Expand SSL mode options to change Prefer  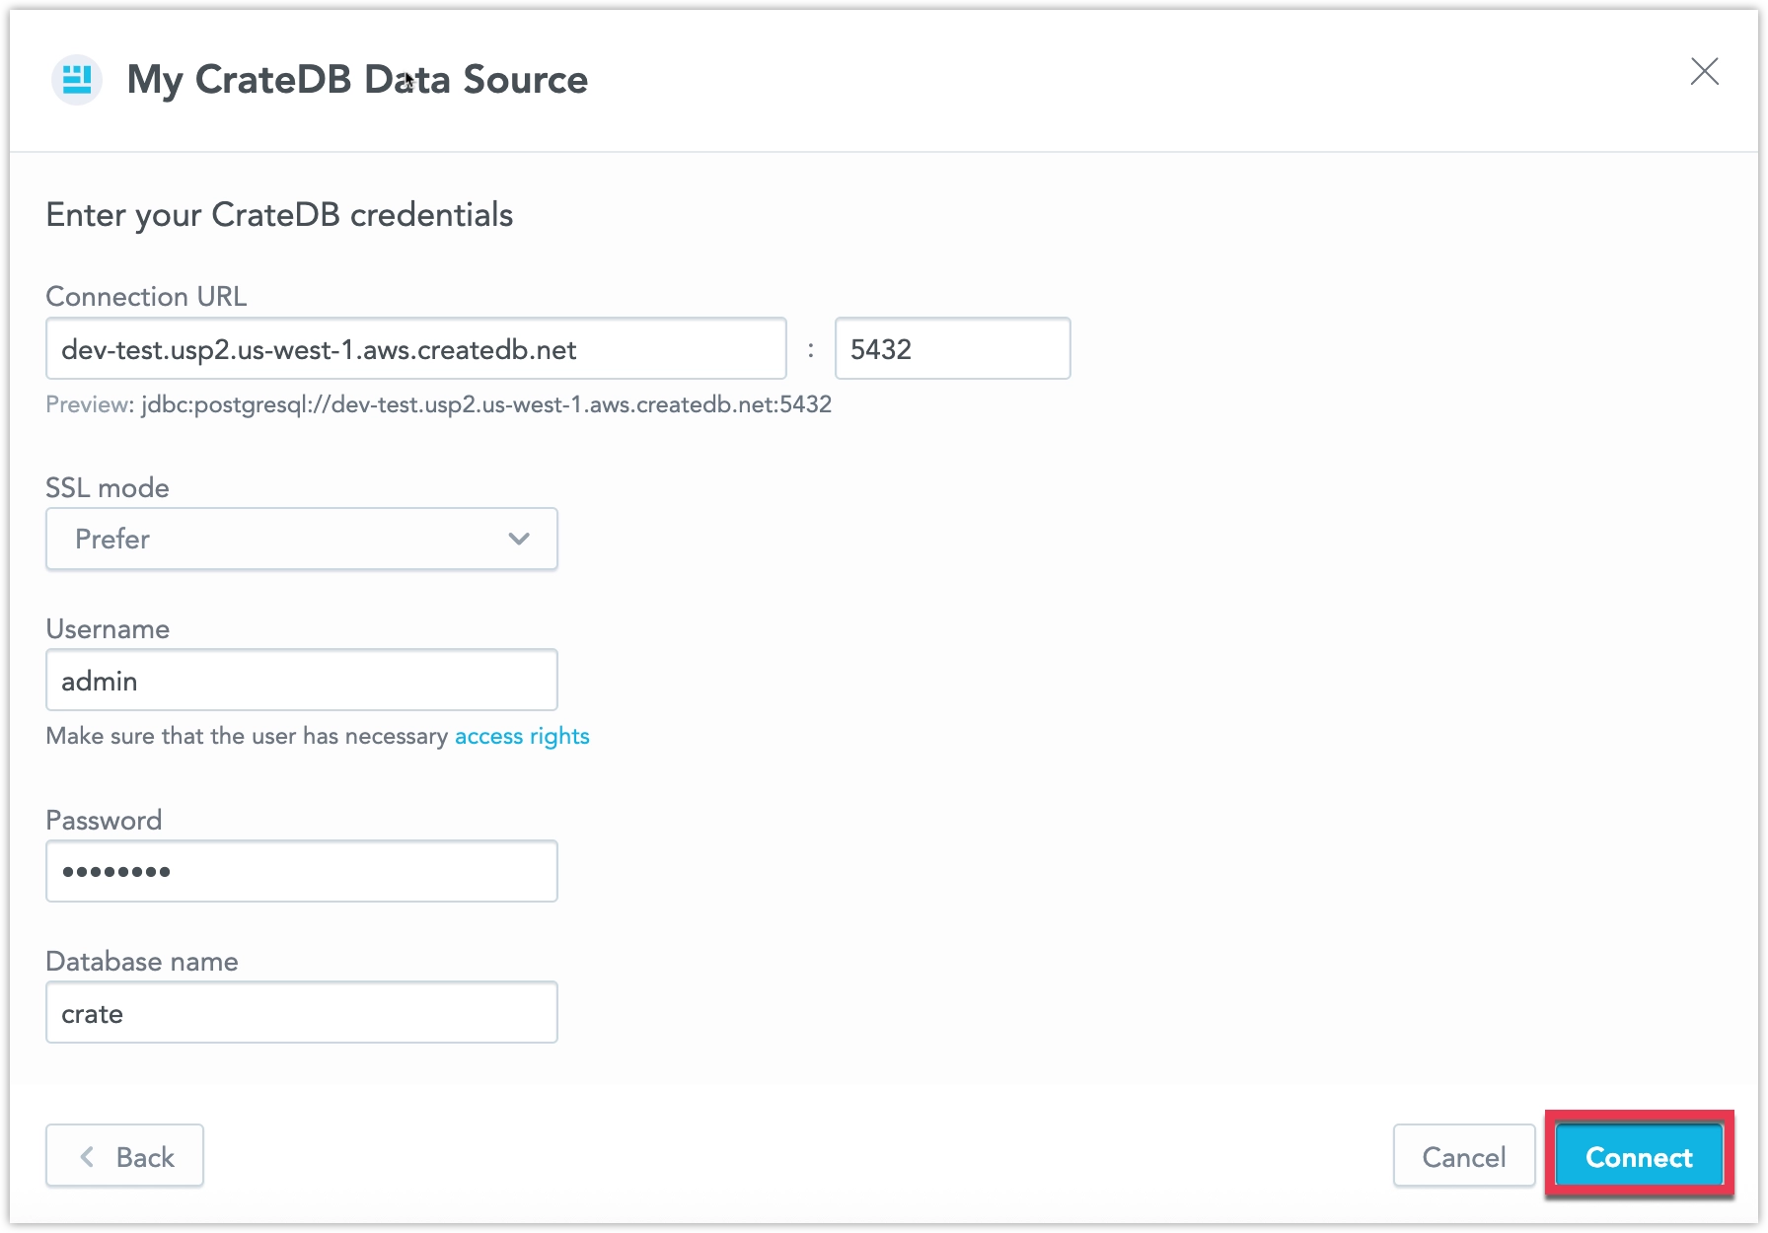(x=301, y=539)
